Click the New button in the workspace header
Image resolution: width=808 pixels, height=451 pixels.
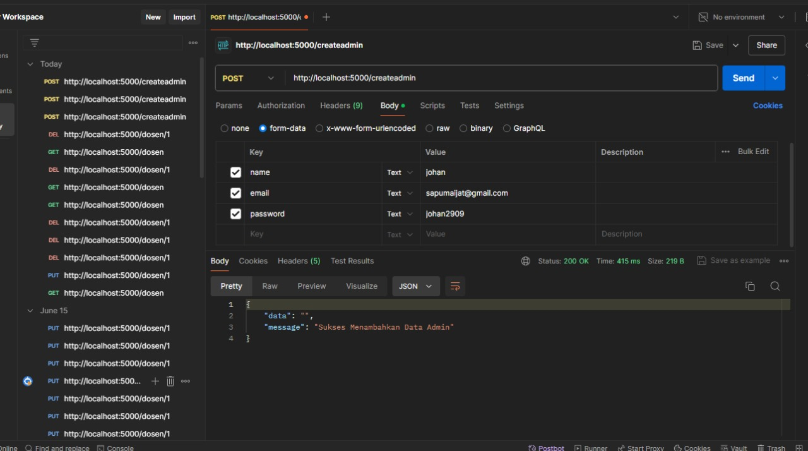pyautogui.click(x=153, y=17)
